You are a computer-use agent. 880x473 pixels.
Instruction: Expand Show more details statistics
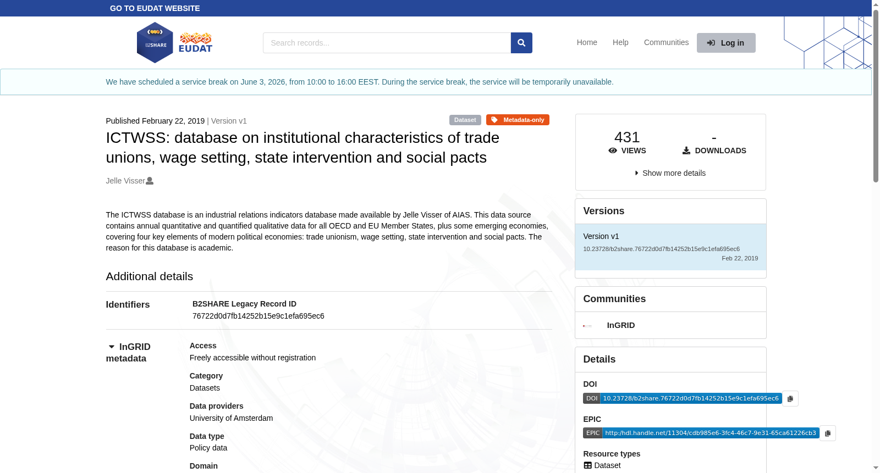670,173
